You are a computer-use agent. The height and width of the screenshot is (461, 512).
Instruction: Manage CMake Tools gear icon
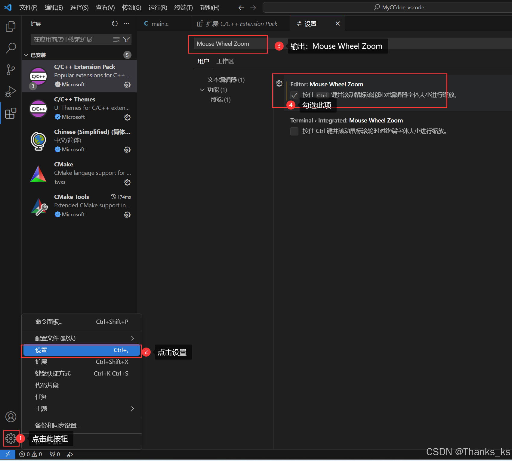point(127,215)
